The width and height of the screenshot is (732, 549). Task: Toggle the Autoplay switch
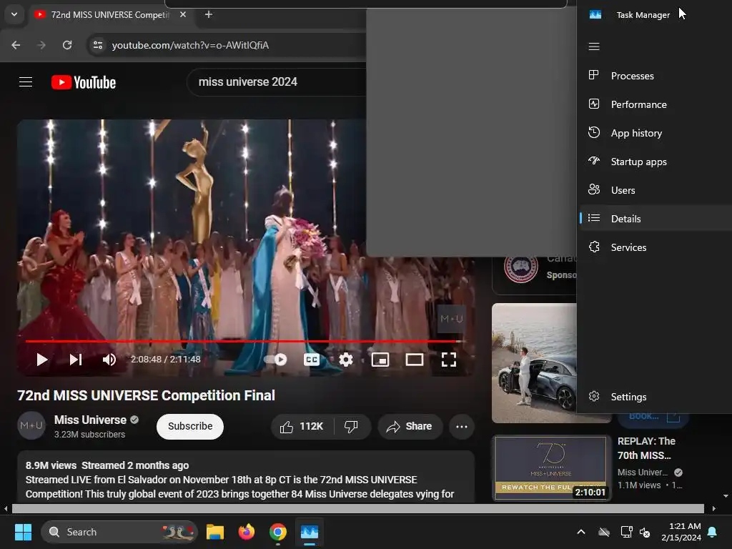tap(276, 360)
